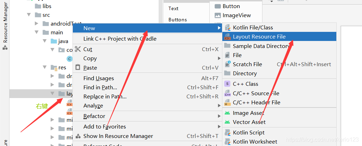Select Kotlin File/Class in submenu
The image size is (362, 146).
[279, 28]
